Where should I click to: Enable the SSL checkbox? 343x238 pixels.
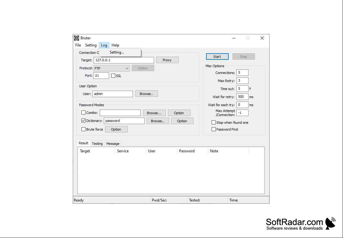(x=113, y=76)
